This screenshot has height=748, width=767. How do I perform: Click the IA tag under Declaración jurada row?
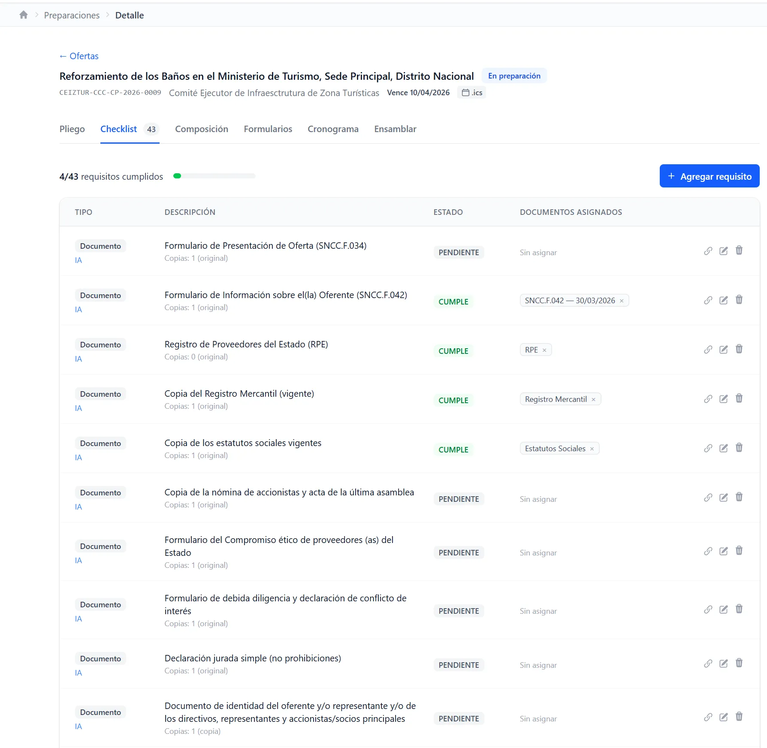coord(79,673)
